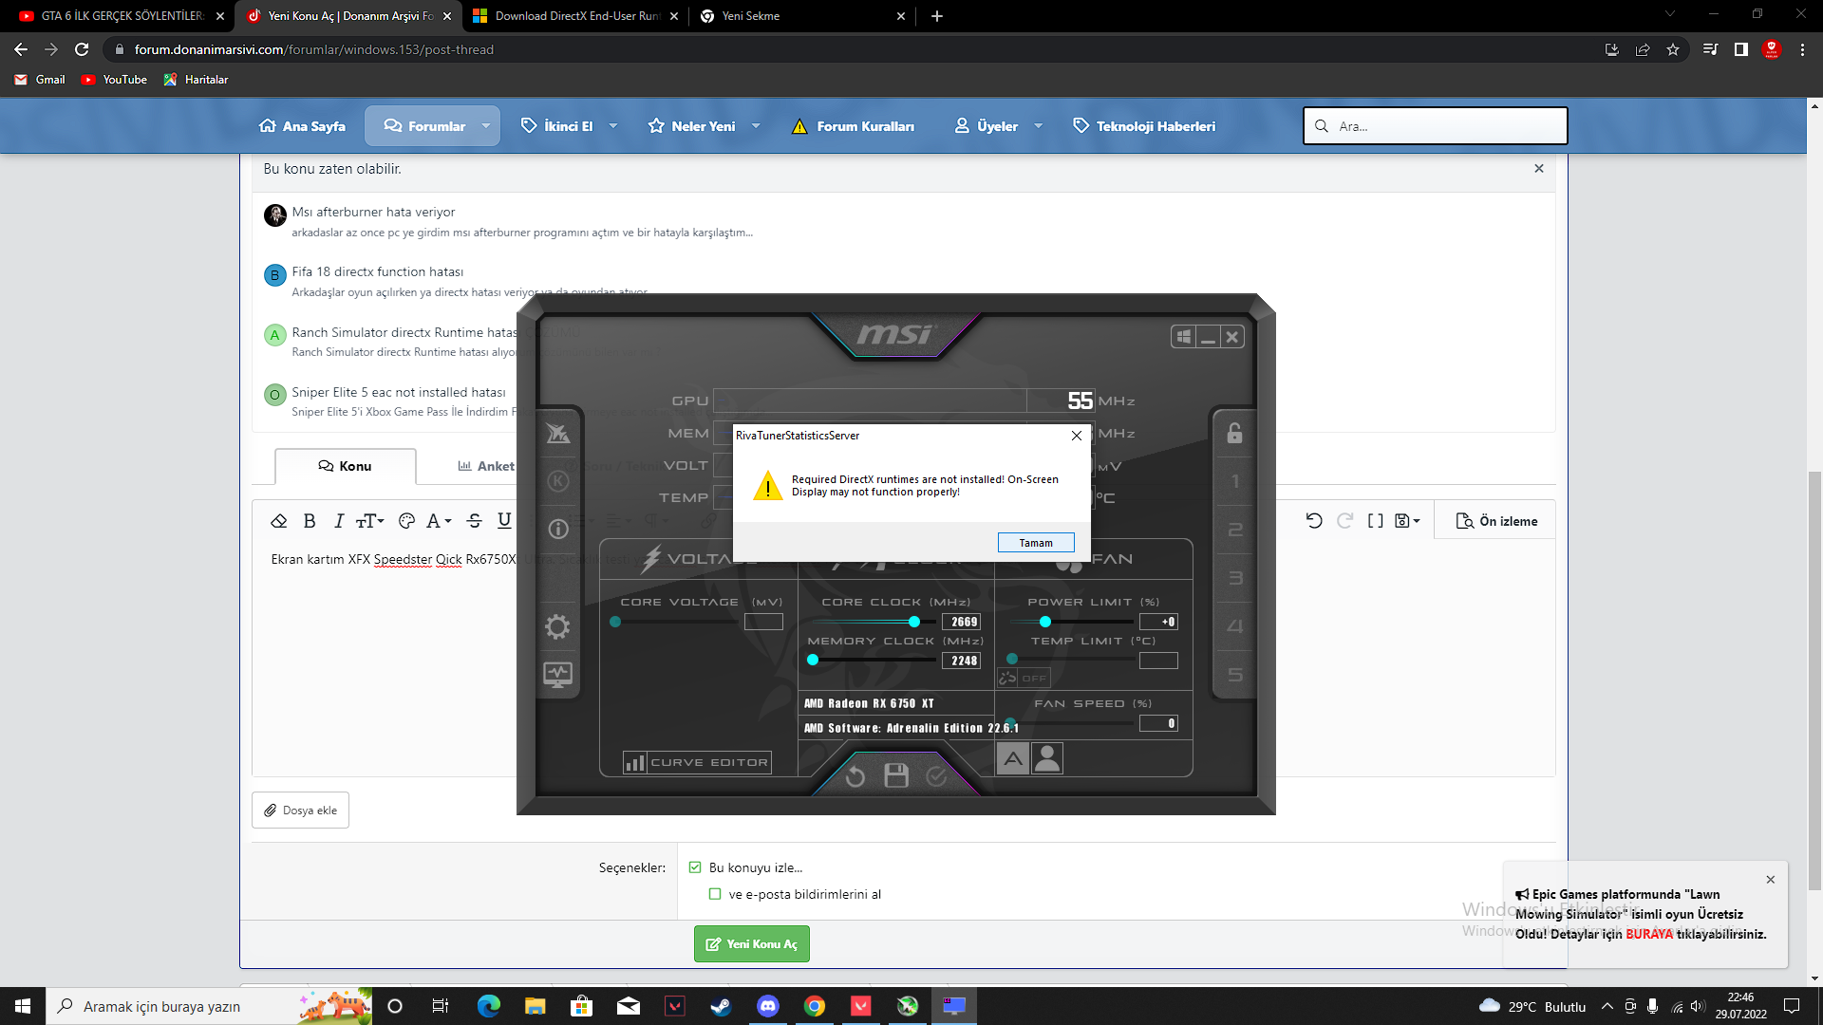
Task: Click Memory Clock value field 2248
Action: click(961, 661)
